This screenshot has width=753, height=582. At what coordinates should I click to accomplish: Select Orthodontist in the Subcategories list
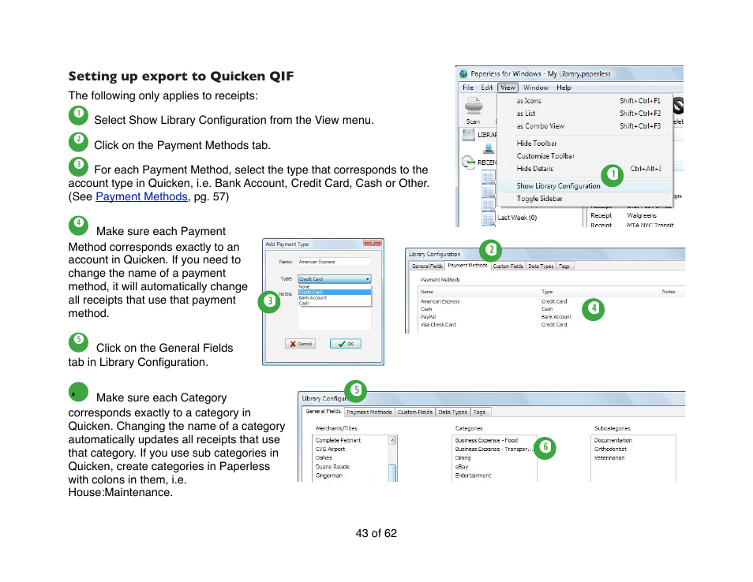pyautogui.click(x=610, y=450)
